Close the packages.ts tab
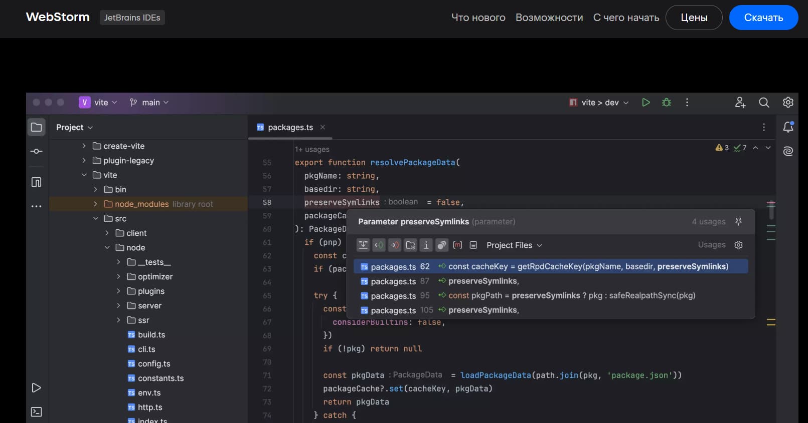 (x=322, y=127)
